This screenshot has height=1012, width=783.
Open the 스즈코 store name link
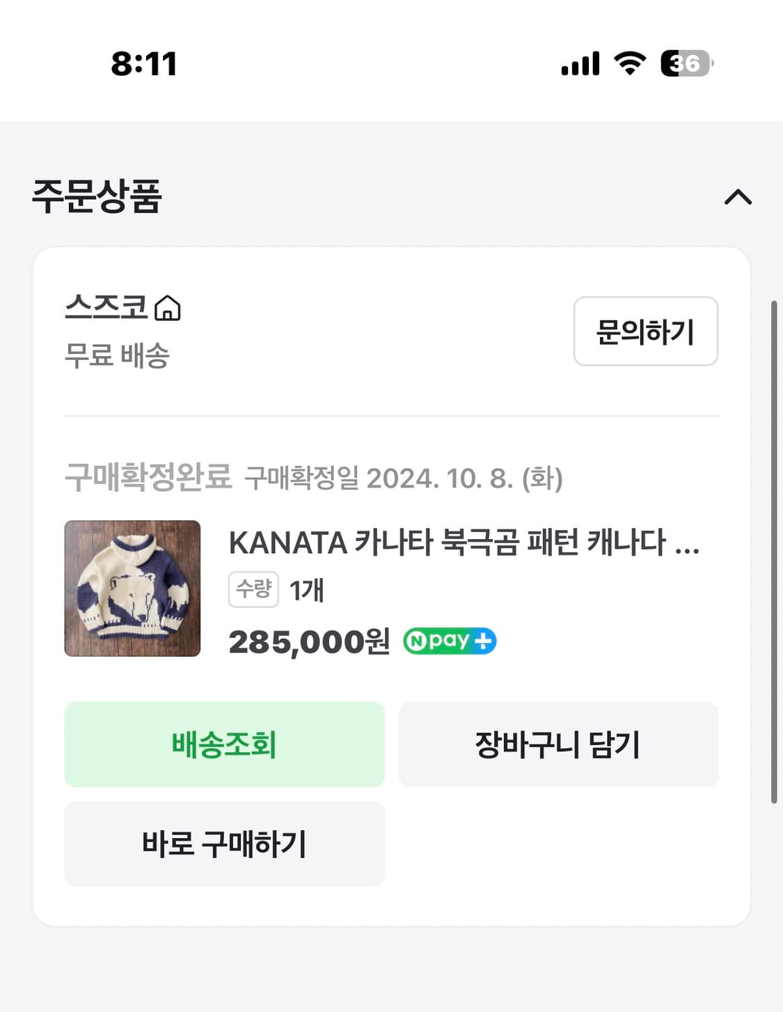(106, 306)
